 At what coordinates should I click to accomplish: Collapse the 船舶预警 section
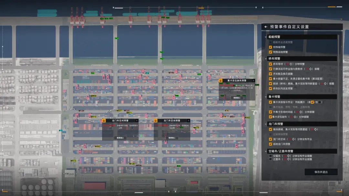[x=266, y=37]
